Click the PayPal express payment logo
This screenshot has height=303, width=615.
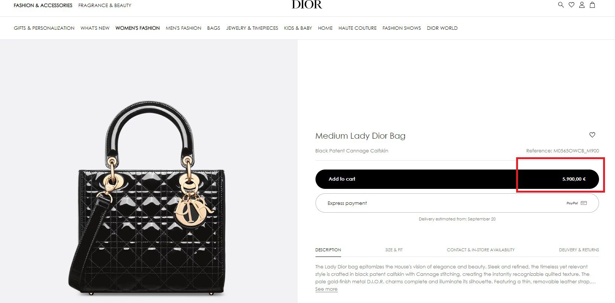pos(572,203)
